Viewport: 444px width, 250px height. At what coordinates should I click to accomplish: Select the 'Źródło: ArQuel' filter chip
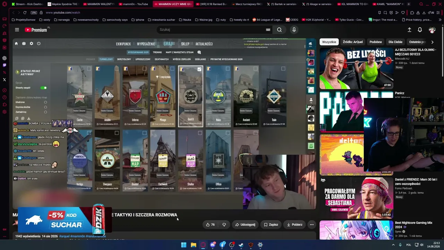tap(352, 42)
